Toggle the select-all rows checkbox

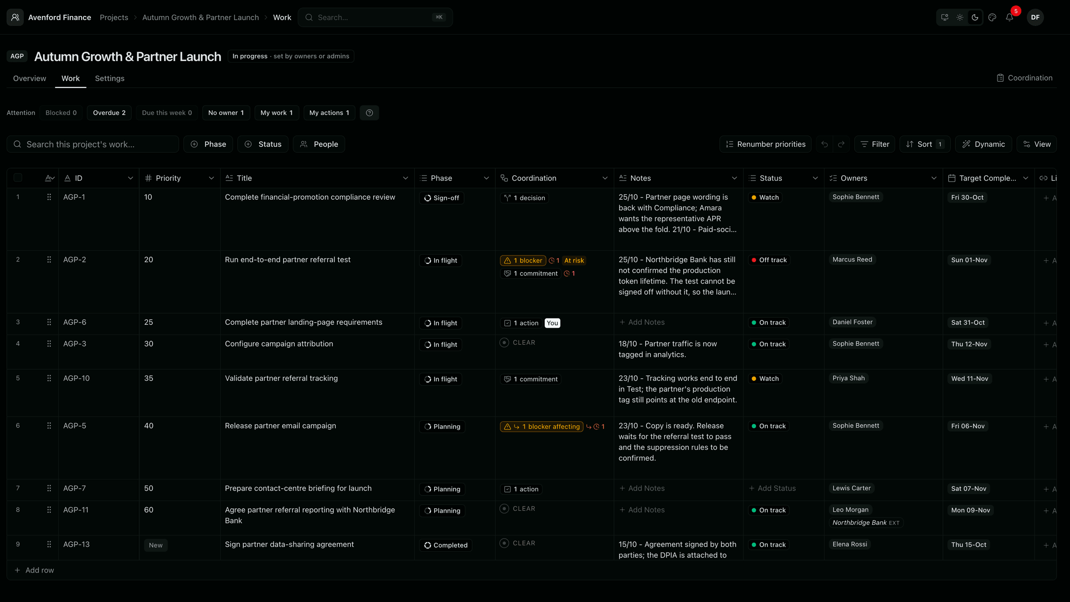tap(18, 178)
